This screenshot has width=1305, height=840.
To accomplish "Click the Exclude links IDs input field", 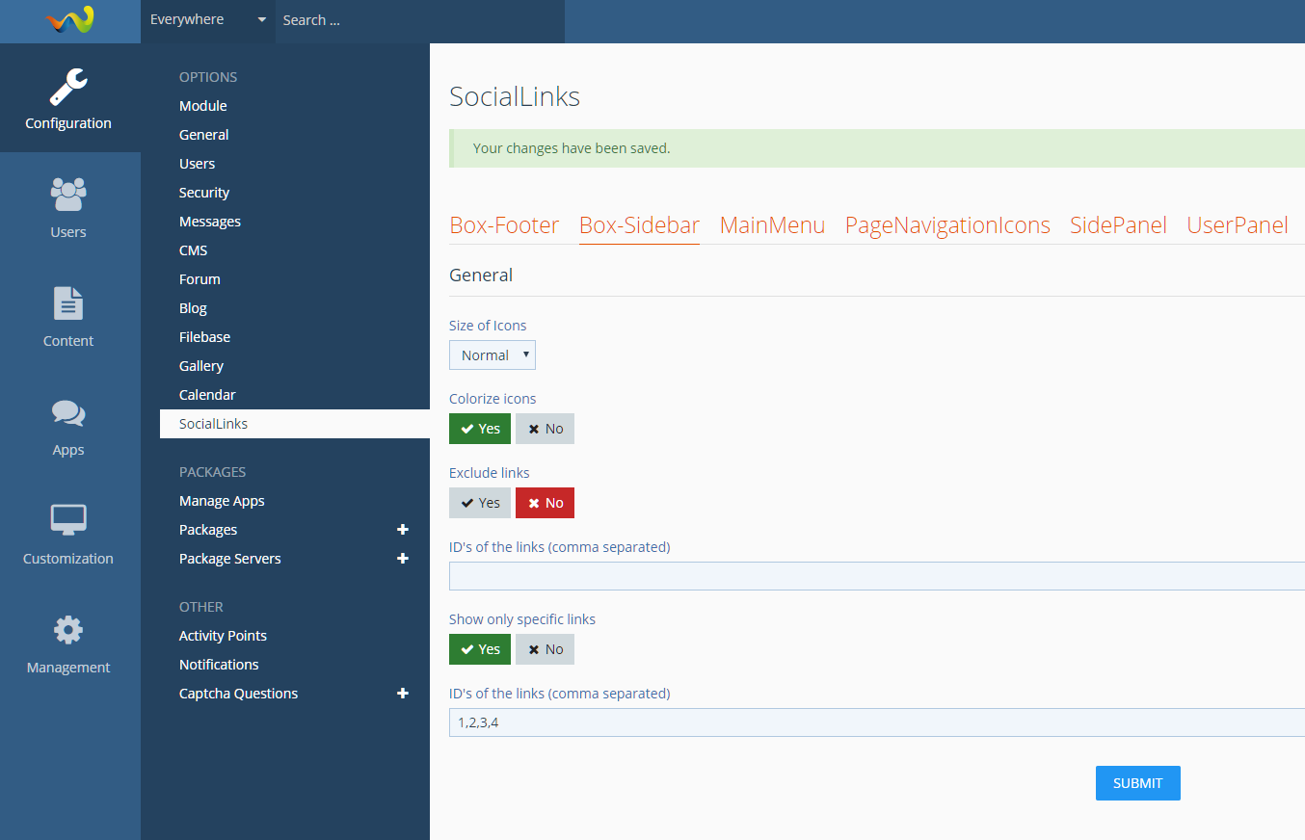I will [x=877, y=576].
